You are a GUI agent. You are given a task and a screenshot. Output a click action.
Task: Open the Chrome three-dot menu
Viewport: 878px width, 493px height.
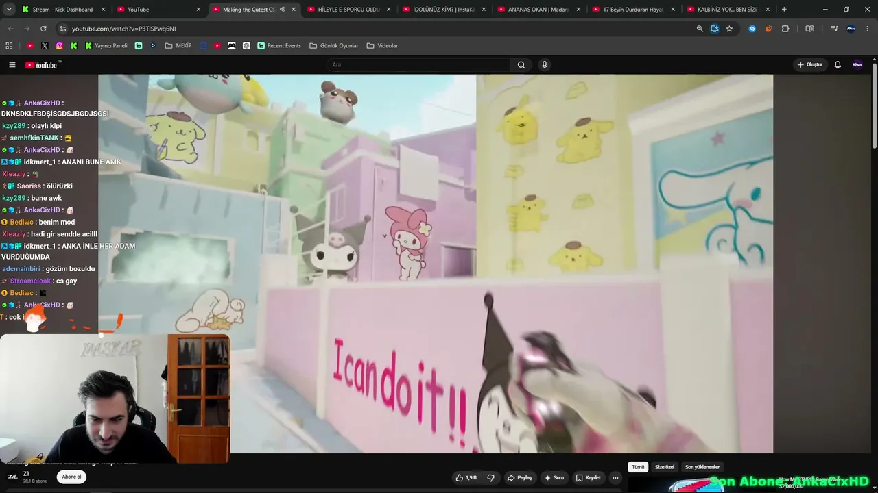(x=868, y=29)
